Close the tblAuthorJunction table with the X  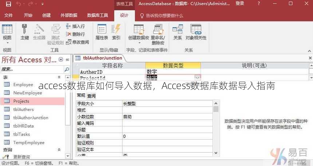click(310, 58)
